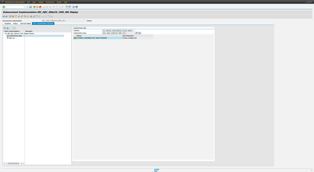Open the Edit menu
This screenshot has width=314, height=172.
29,2
